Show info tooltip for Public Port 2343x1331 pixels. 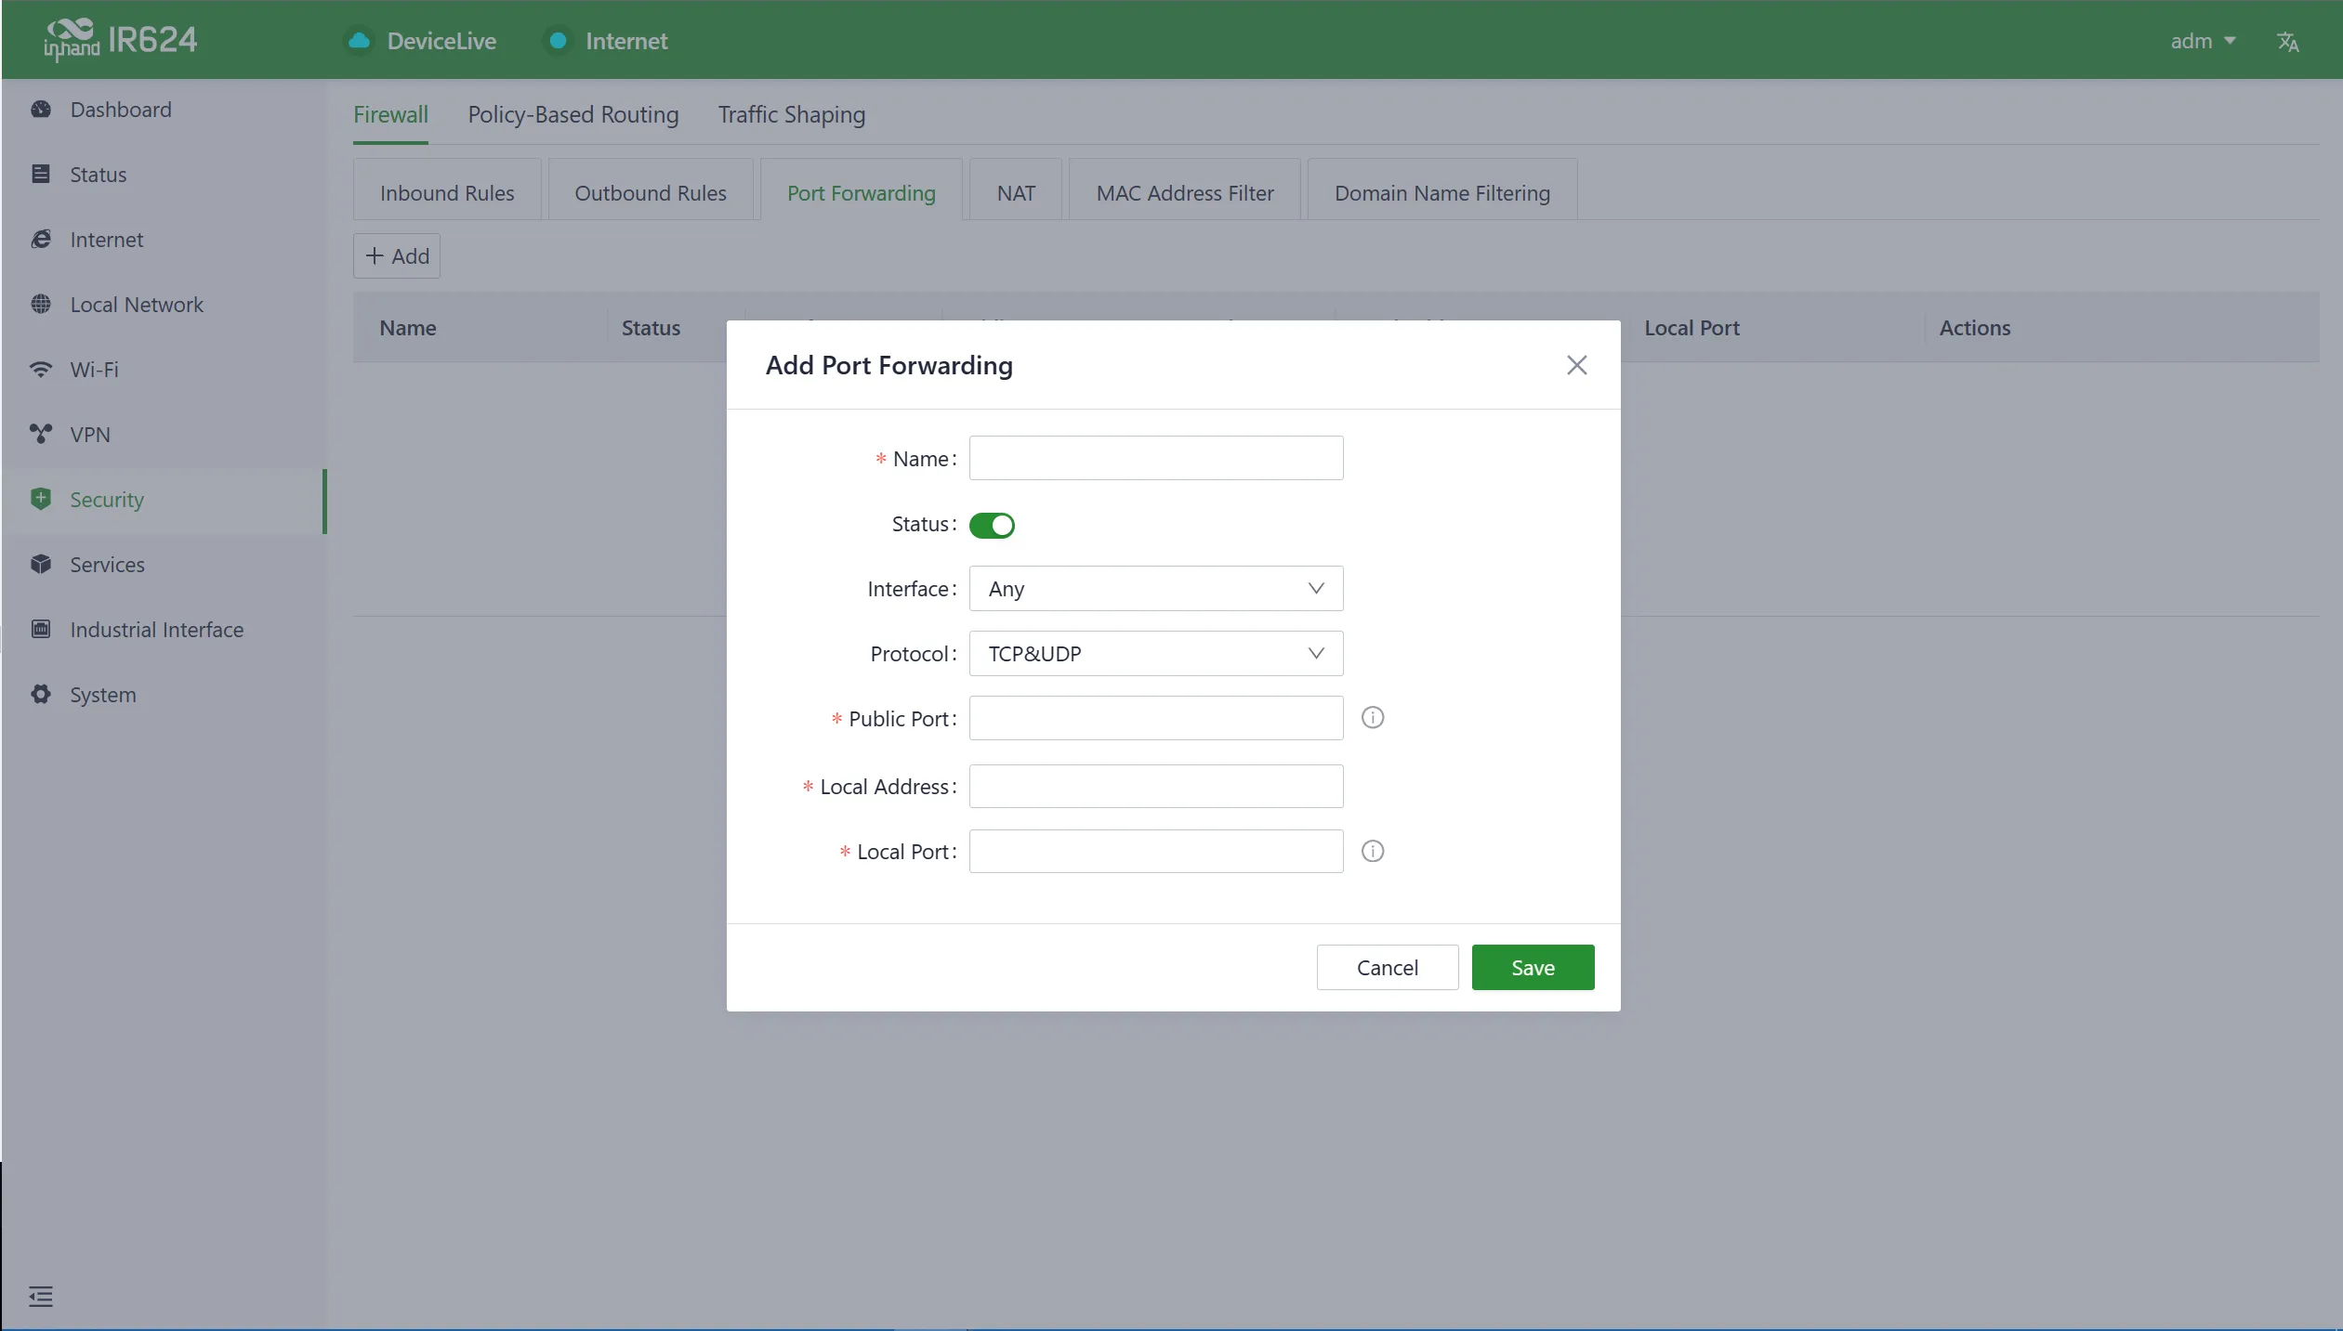[x=1373, y=718]
